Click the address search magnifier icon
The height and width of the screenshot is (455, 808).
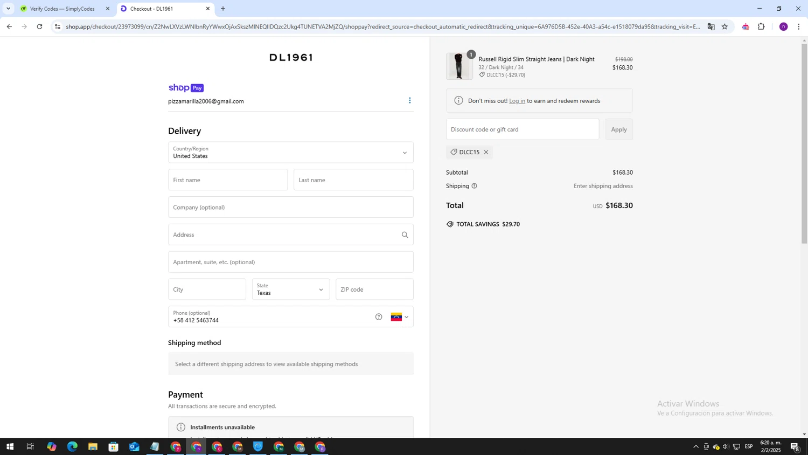click(x=405, y=235)
